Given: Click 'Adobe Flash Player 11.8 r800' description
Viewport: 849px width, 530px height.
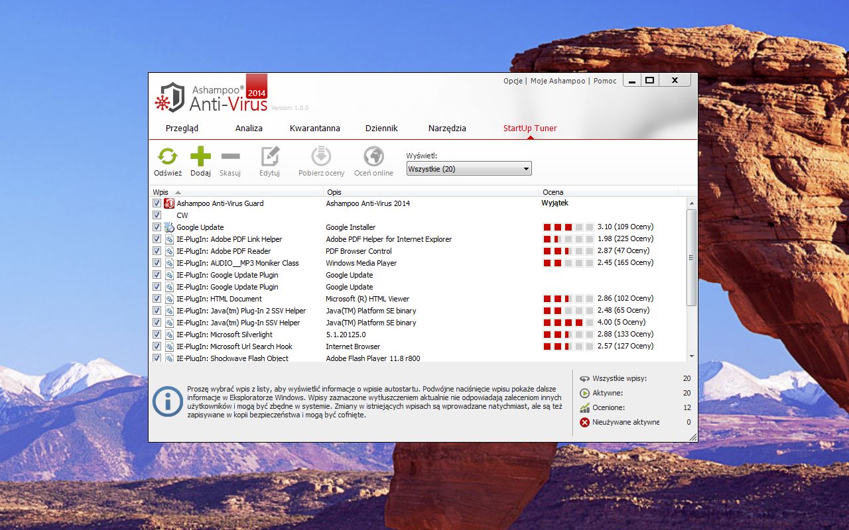Looking at the screenshot, I should point(373,358).
